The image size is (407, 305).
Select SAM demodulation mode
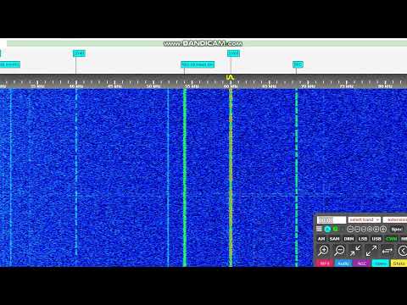pos(334,239)
